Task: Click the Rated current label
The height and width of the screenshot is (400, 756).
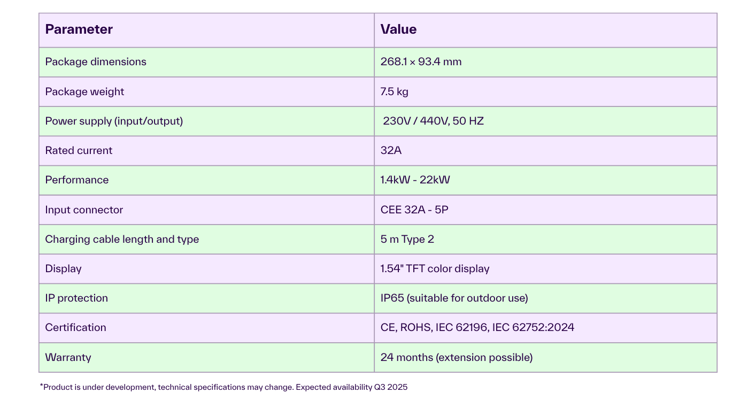Action: point(79,151)
